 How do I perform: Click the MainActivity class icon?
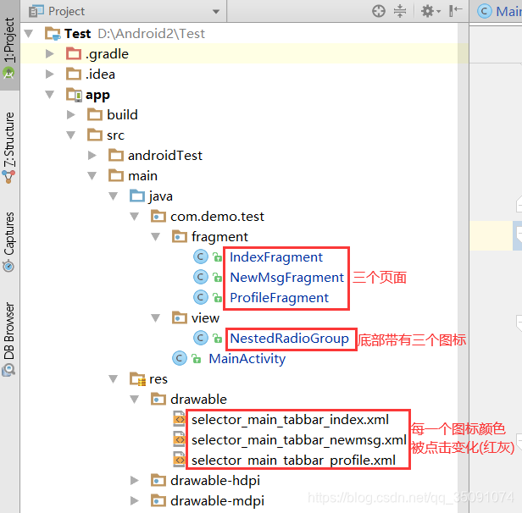click(x=180, y=358)
